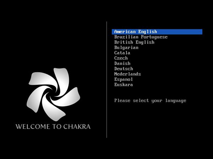Select American English language

(157, 32)
